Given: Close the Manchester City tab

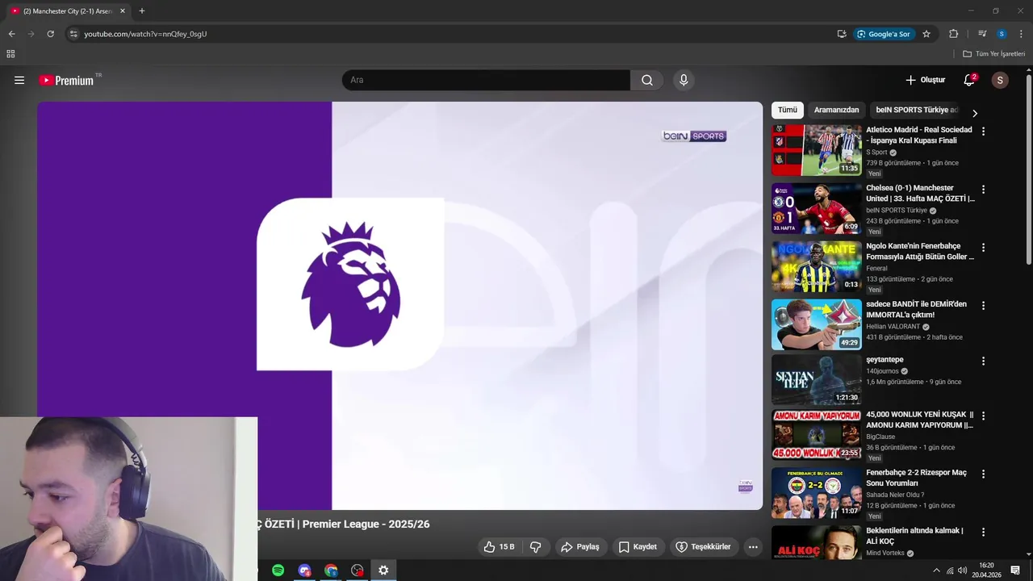Looking at the screenshot, I should [x=123, y=11].
